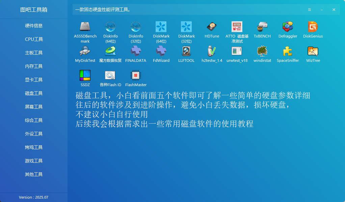Go to 综合工具 category
345x202 pixels.
[34, 120]
